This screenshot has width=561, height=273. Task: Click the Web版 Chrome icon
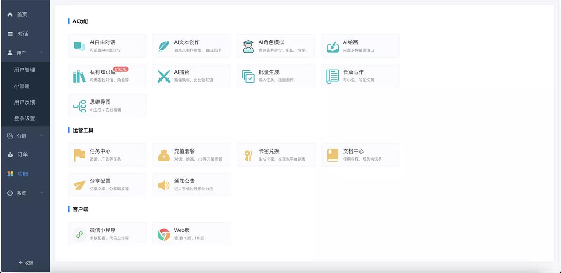click(164, 234)
